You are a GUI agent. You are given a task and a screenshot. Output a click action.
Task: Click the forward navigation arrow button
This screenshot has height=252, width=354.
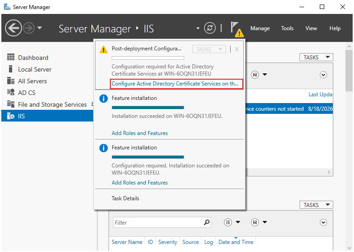29,28
